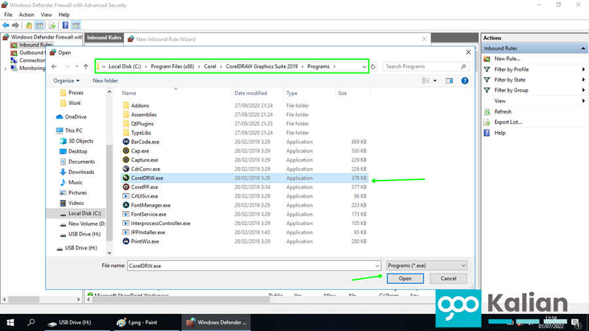589x331 pixels.
Task: Refresh the Programs folder listing
Action: [373, 67]
